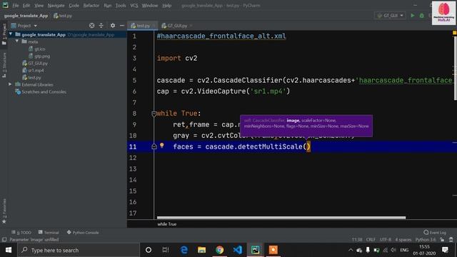Click the read-only lock icon in status bar
Image resolution: width=457 pixels, height=257 pixels.
[443, 240]
